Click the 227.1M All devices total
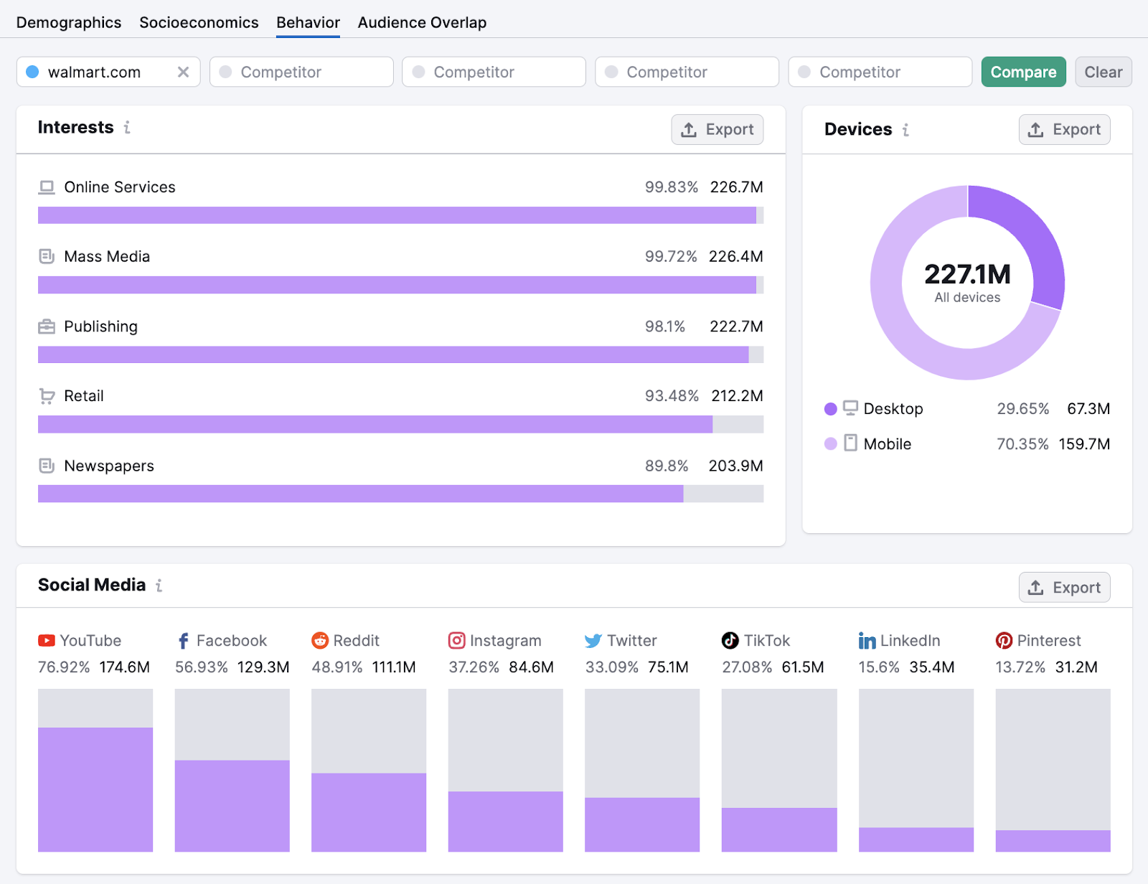The height and width of the screenshot is (884, 1148). [967, 282]
